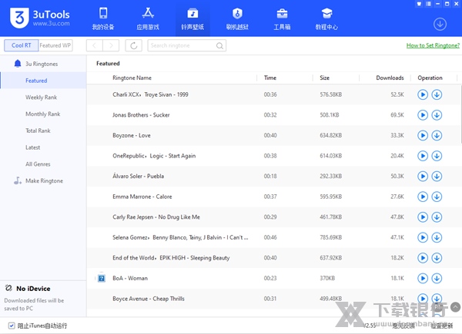Play Selena Gomez I Can't ringtone
Image resolution: width=462 pixels, height=334 pixels.
click(423, 237)
